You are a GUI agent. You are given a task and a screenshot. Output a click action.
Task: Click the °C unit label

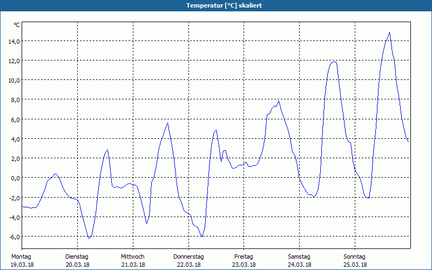coord(17,25)
